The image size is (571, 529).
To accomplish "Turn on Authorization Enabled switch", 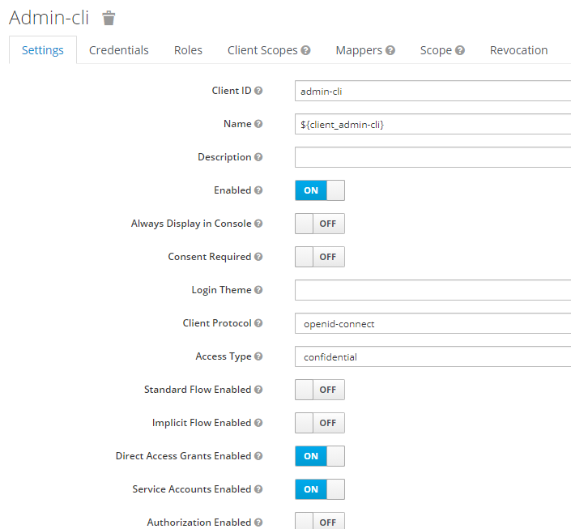I will (320, 521).
